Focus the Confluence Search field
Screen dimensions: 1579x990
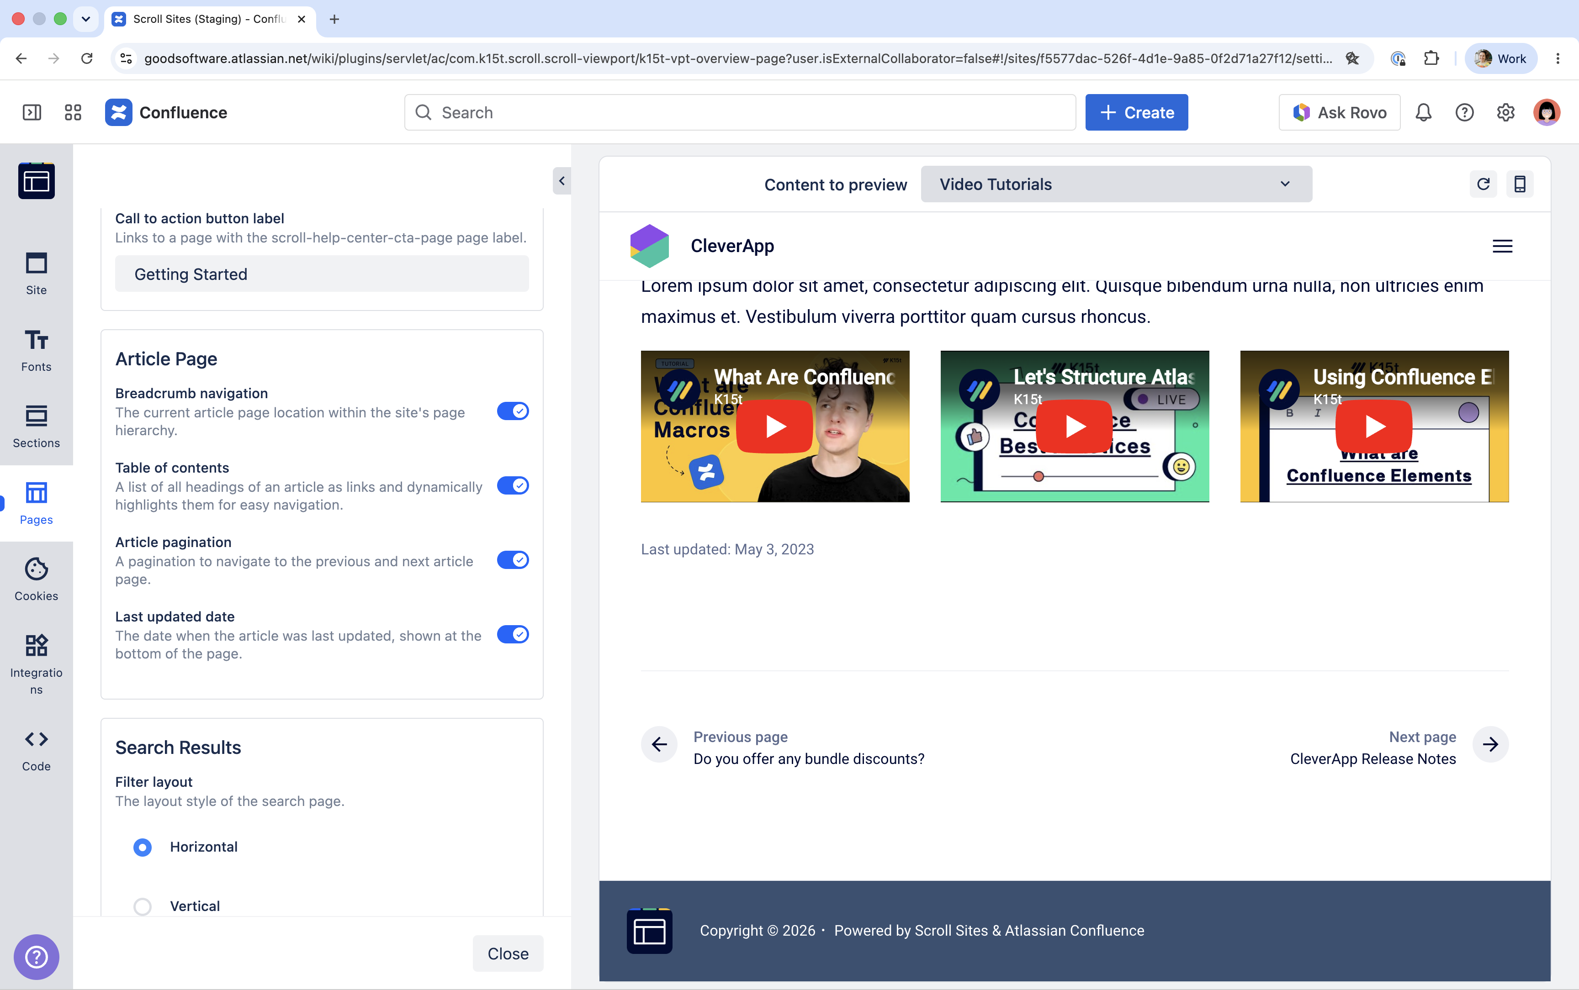click(x=740, y=113)
